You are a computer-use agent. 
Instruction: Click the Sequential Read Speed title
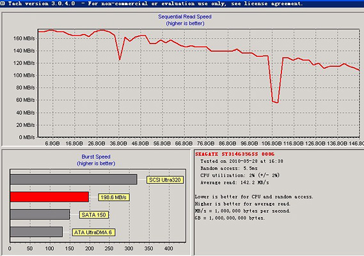185,17
